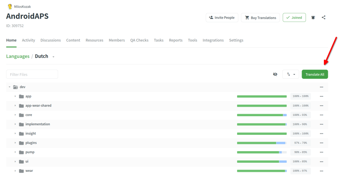Click the core folder icon
Screen dimensions: 339x183
pos(21,115)
